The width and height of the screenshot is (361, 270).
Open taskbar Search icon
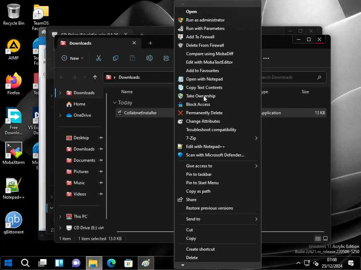[x=25, y=263]
